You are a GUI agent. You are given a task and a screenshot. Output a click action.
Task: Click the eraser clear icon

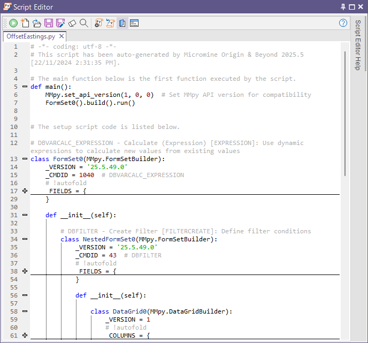[72, 23]
